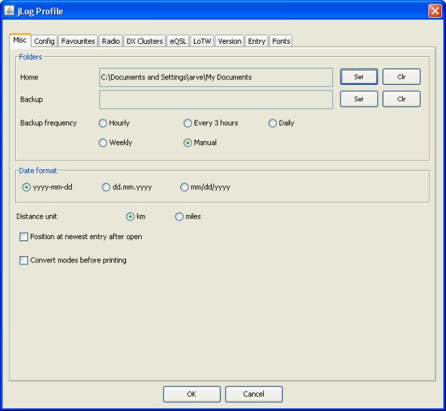
Task: Enable Position at newest entry after open
Action: pyautogui.click(x=25, y=237)
